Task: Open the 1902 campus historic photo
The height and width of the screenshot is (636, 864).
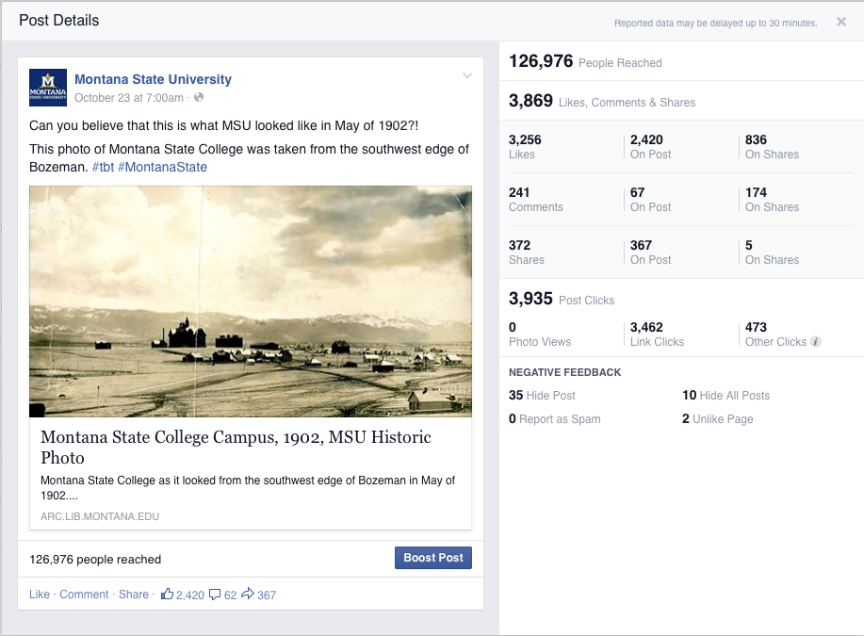Action: pos(251,302)
